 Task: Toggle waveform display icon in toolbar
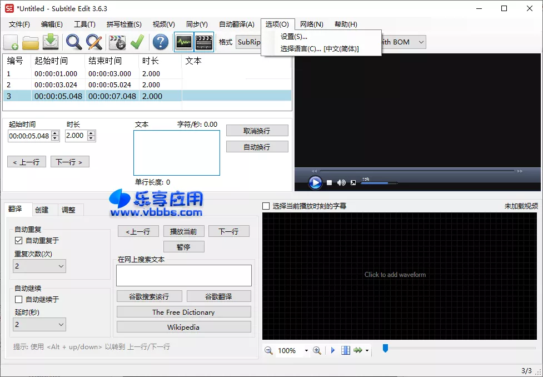tap(183, 42)
